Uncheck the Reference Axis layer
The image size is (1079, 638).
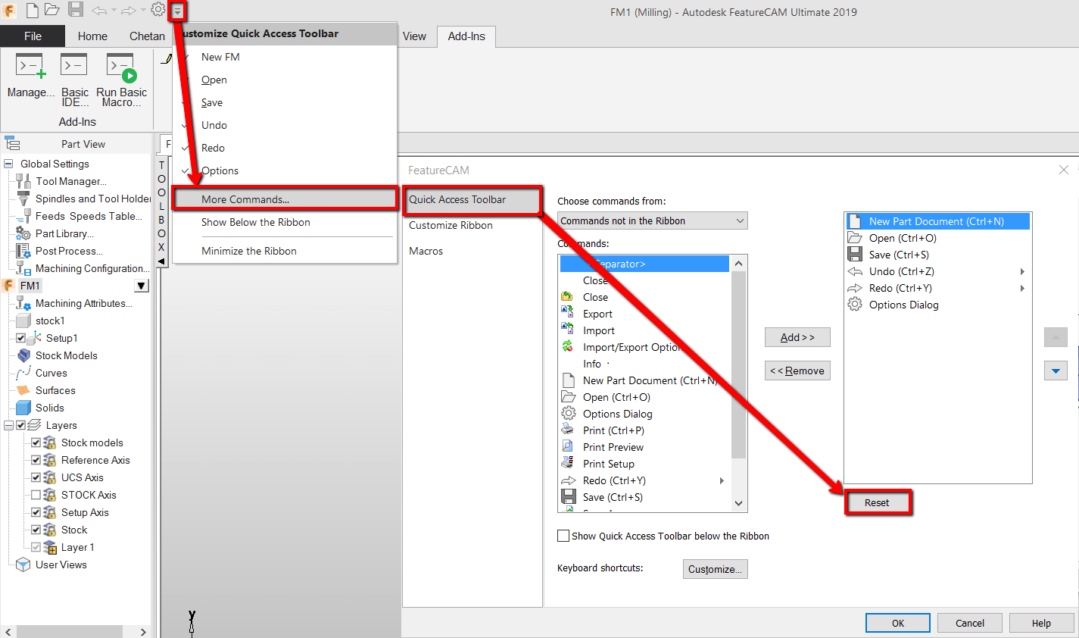point(36,460)
